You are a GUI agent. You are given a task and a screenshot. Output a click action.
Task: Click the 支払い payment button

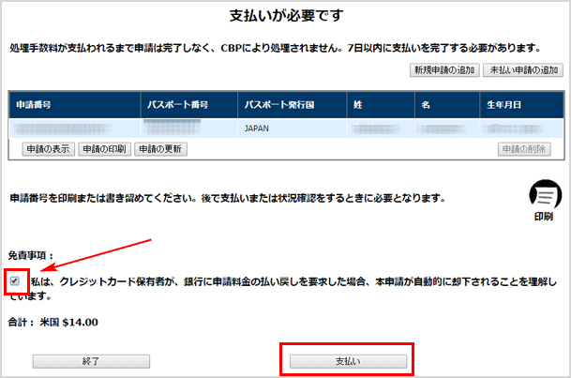(x=348, y=361)
